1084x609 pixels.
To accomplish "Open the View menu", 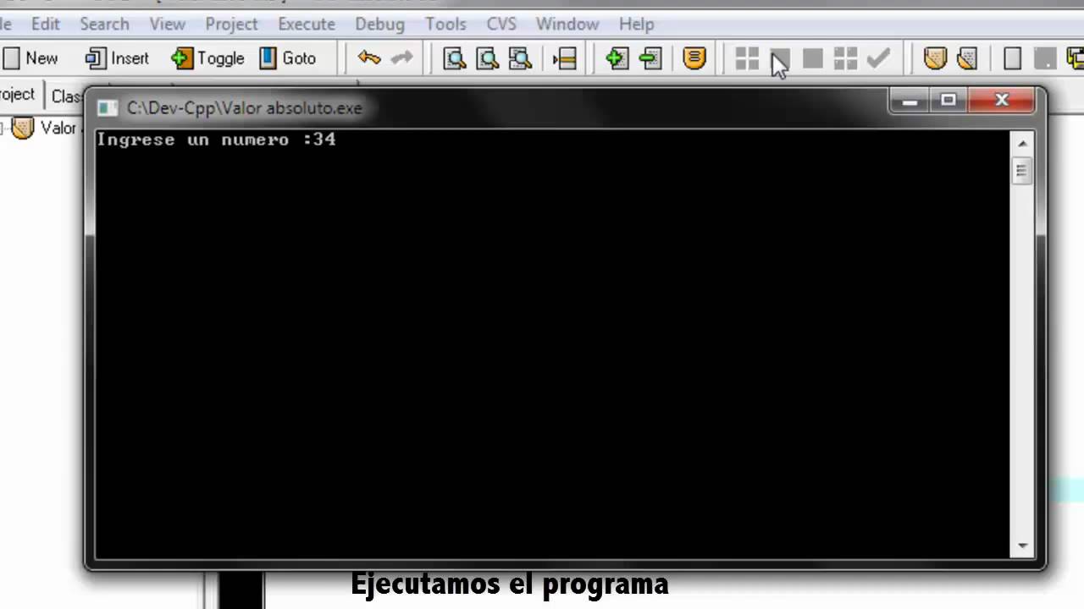I will [168, 24].
